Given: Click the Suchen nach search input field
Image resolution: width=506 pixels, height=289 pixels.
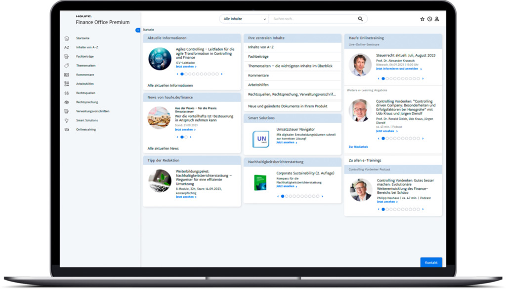Looking at the screenshot, I should pyautogui.click(x=313, y=19).
